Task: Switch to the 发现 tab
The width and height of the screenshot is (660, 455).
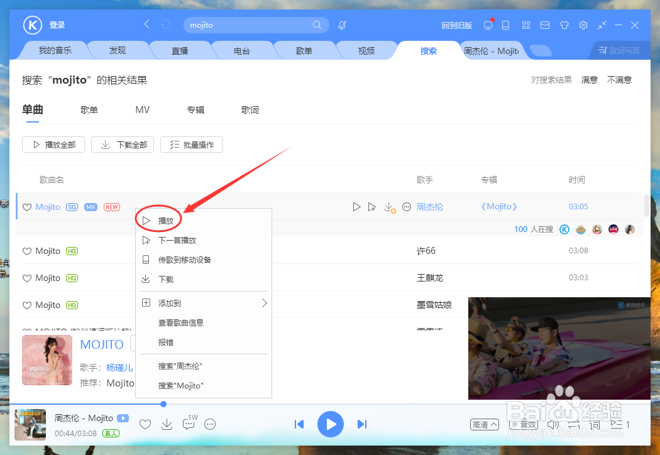Action: 118,50
